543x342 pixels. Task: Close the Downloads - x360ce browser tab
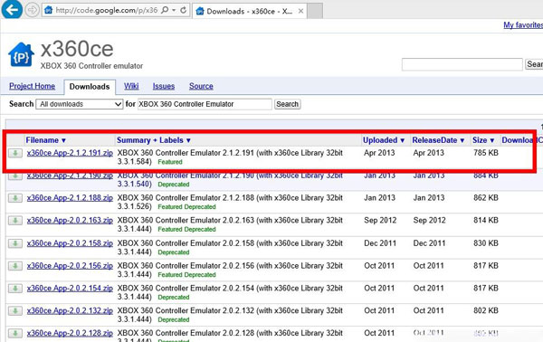[301, 11]
